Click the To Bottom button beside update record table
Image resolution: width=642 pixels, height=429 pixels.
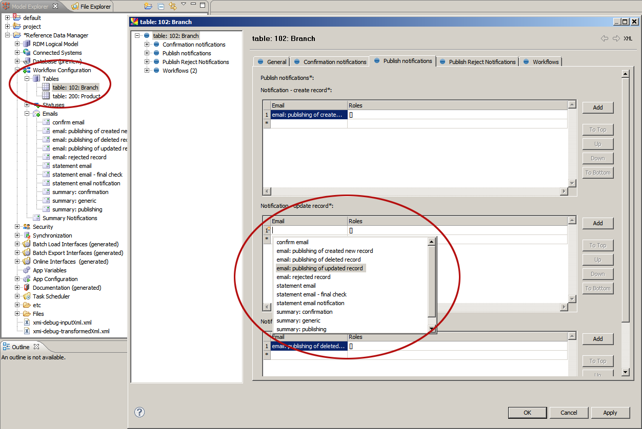(597, 288)
